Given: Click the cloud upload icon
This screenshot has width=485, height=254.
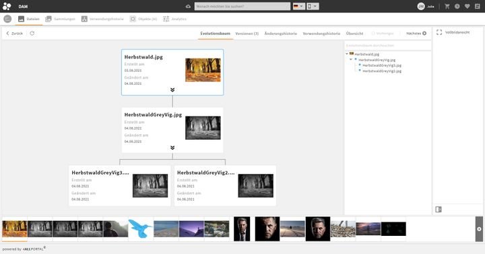Looking at the screenshot, I should point(188,6).
